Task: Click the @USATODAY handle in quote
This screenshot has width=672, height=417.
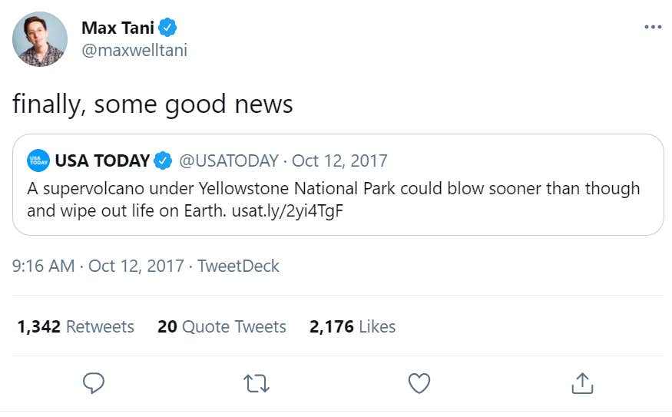Action: pos(228,161)
